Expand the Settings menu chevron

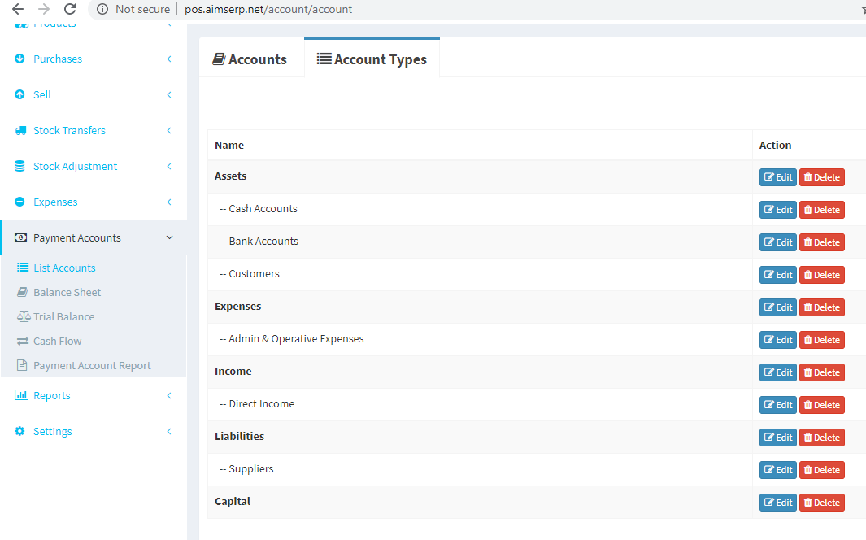(x=169, y=431)
